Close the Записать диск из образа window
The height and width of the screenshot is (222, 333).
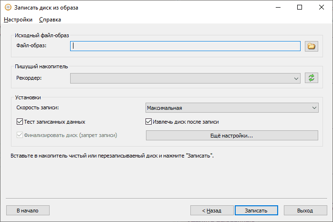pyautogui.click(x=322, y=8)
